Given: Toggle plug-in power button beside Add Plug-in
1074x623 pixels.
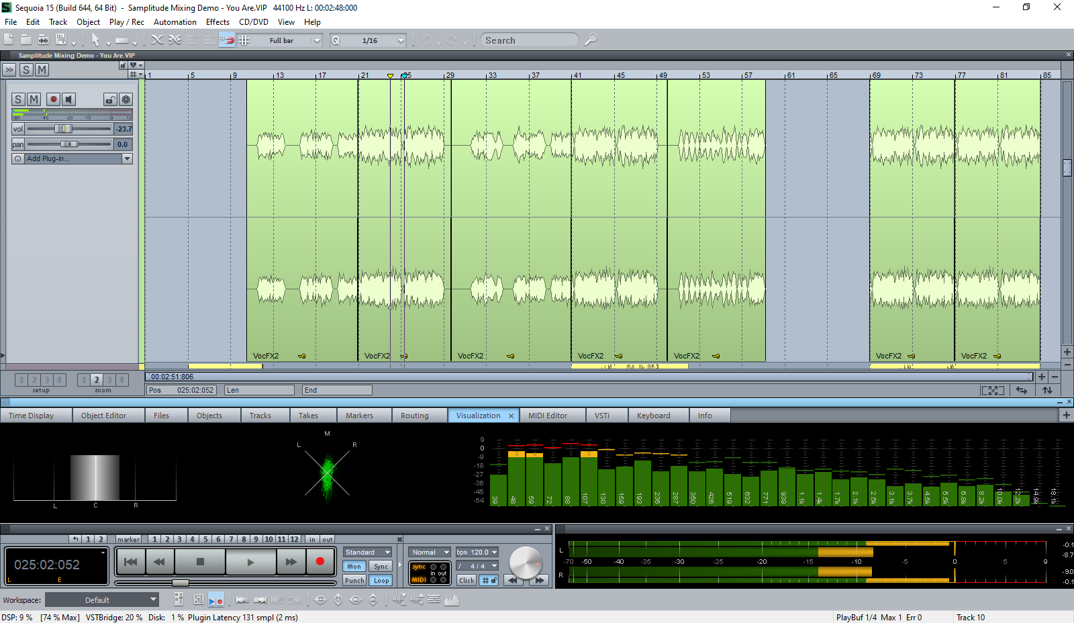Looking at the screenshot, I should (17, 158).
